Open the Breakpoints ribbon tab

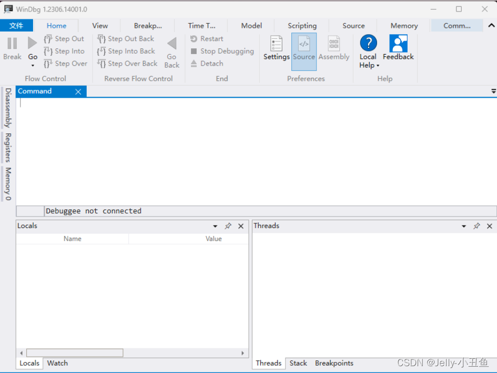pos(148,26)
